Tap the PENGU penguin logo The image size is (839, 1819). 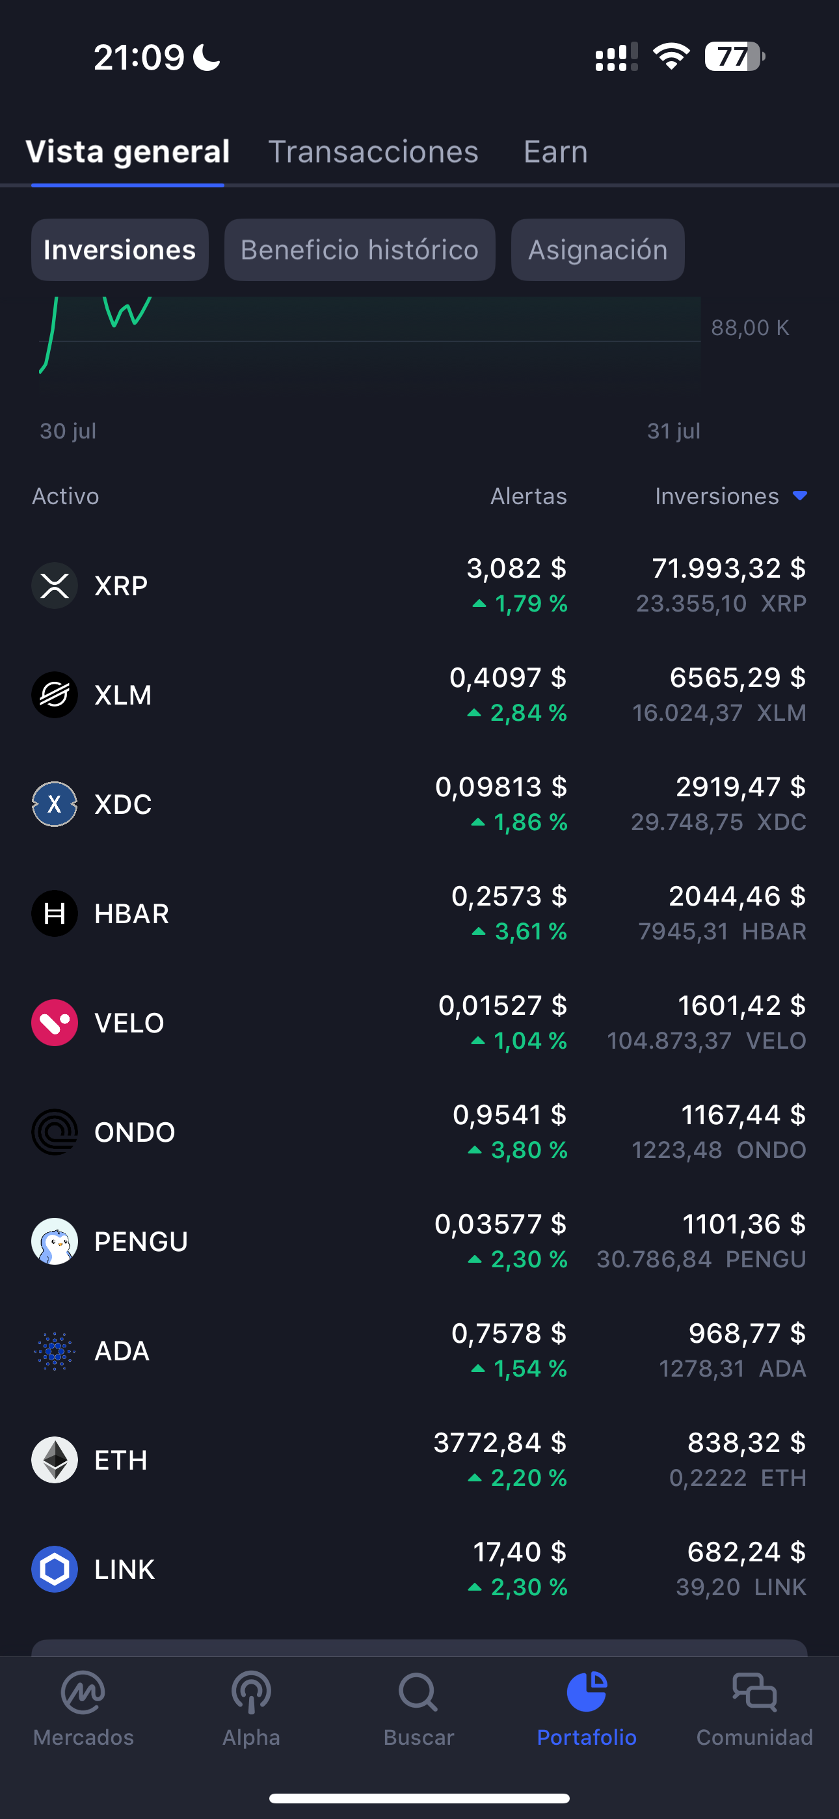pyautogui.click(x=55, y=1241)
